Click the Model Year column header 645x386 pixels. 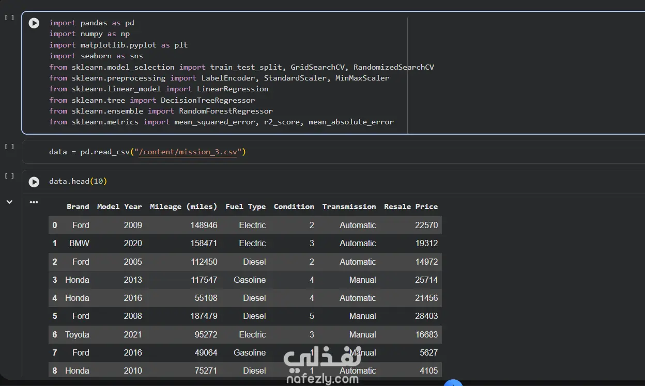119,206
